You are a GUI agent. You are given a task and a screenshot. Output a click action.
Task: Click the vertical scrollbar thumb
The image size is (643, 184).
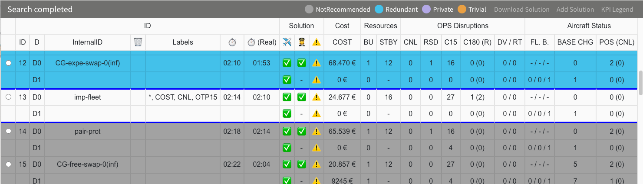[x=640, y=83]
